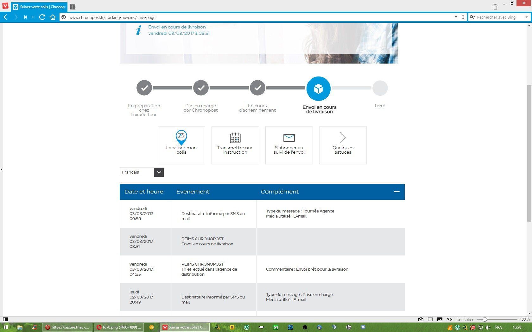Toggle image loading in status bar

[x=440, y=319]
